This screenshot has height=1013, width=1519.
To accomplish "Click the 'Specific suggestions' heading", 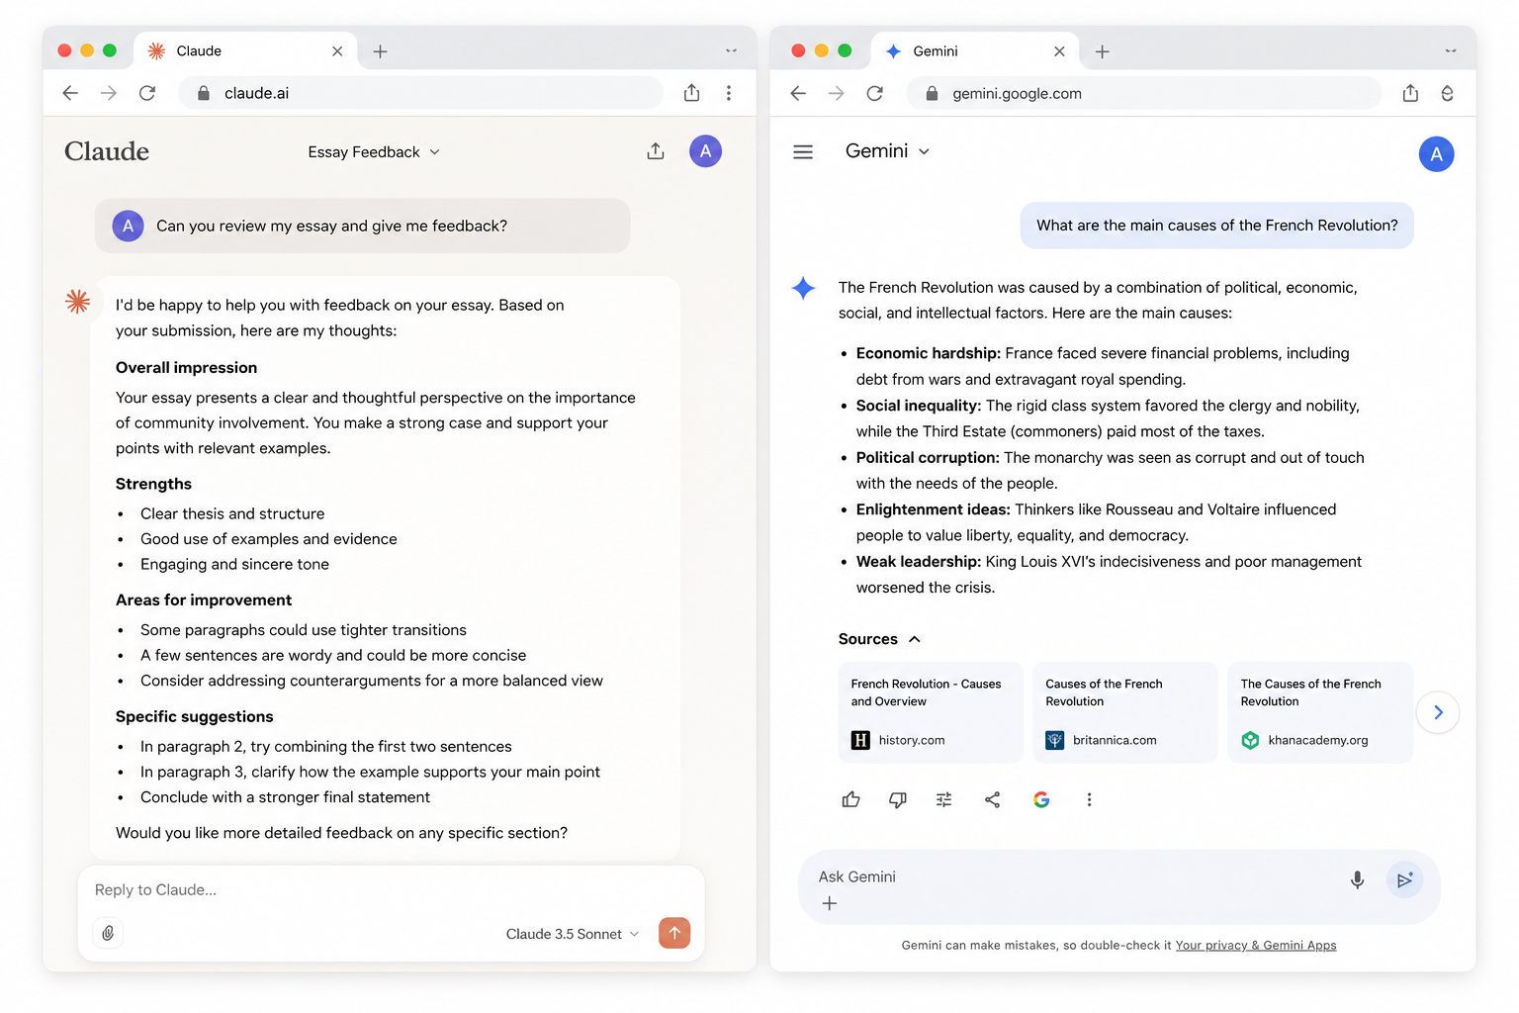I will click(194, 717).
